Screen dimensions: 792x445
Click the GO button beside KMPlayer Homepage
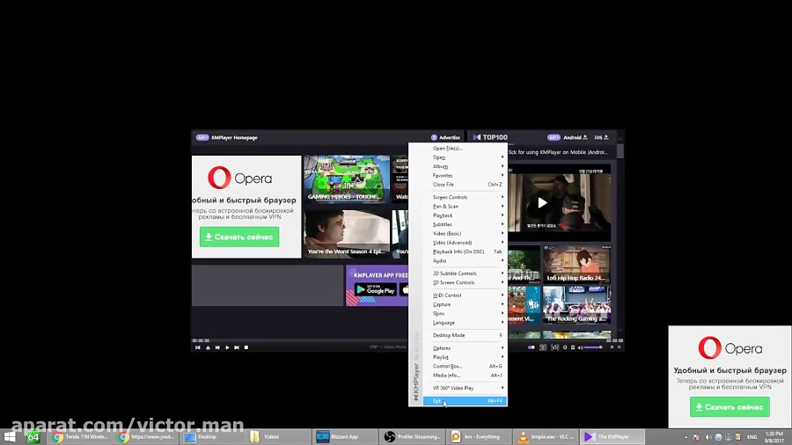[202, 137]
